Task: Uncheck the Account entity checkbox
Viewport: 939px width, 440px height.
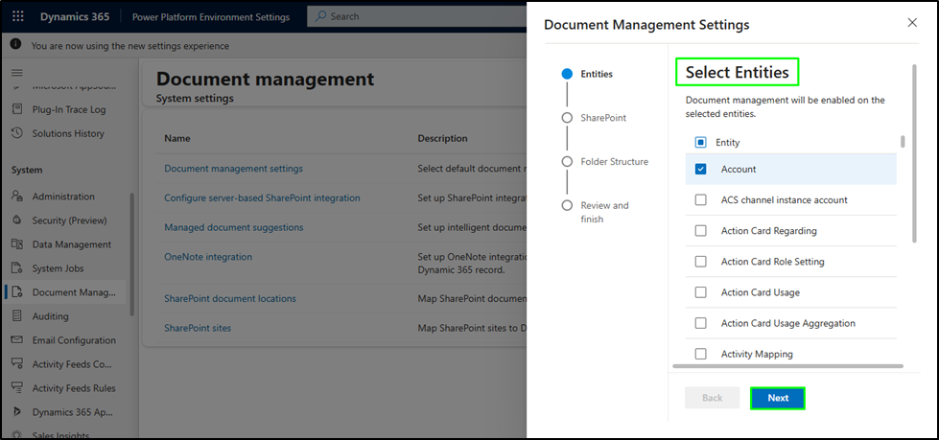Action: [x=700, y=170]
